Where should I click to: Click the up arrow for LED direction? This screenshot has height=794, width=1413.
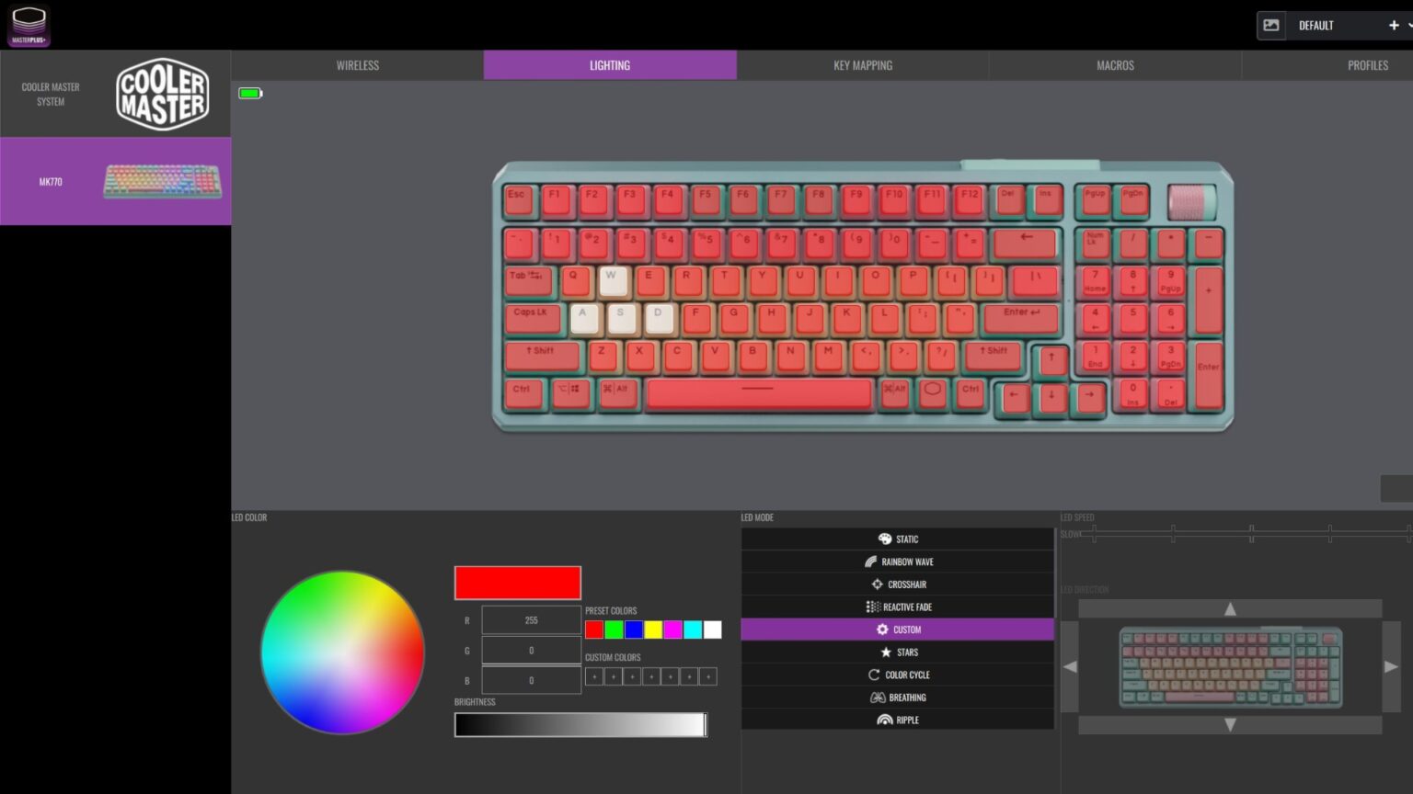[x=1230, y=607]
